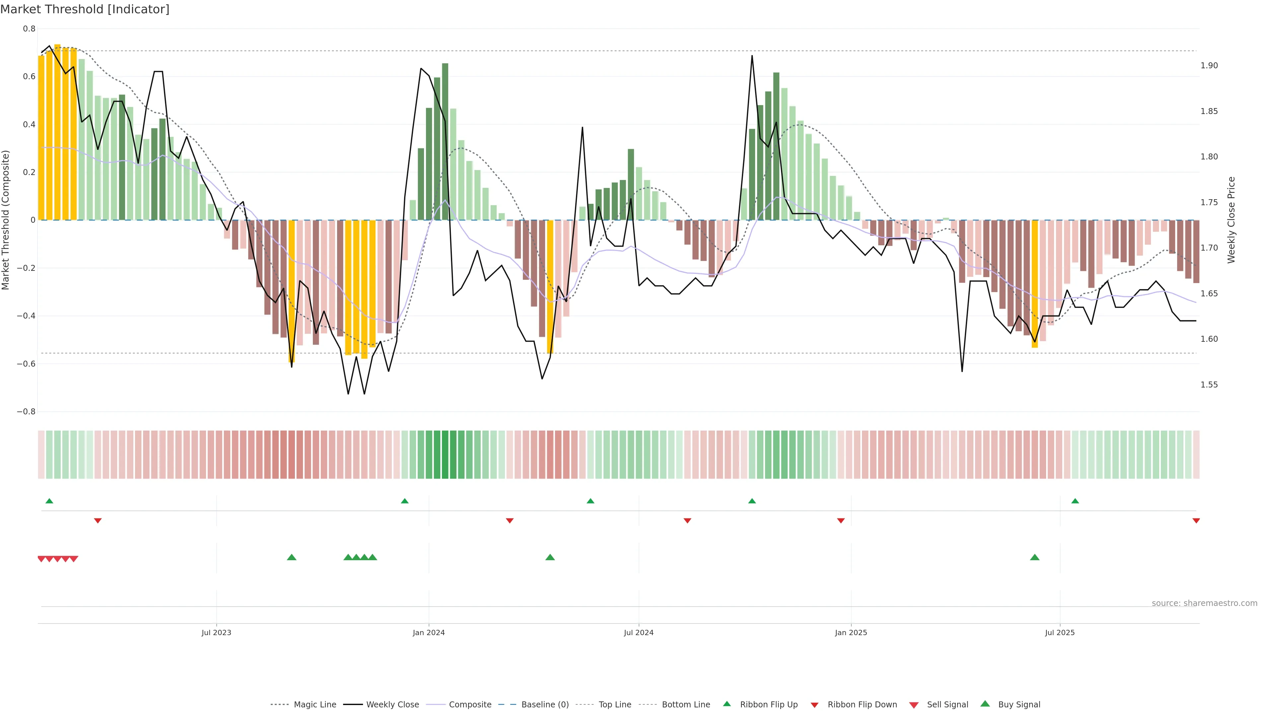Select the last Ribbon Flip Down marker at far right
The width and height of the screenshot is (1274, 716).
[x=1196, y=521]
